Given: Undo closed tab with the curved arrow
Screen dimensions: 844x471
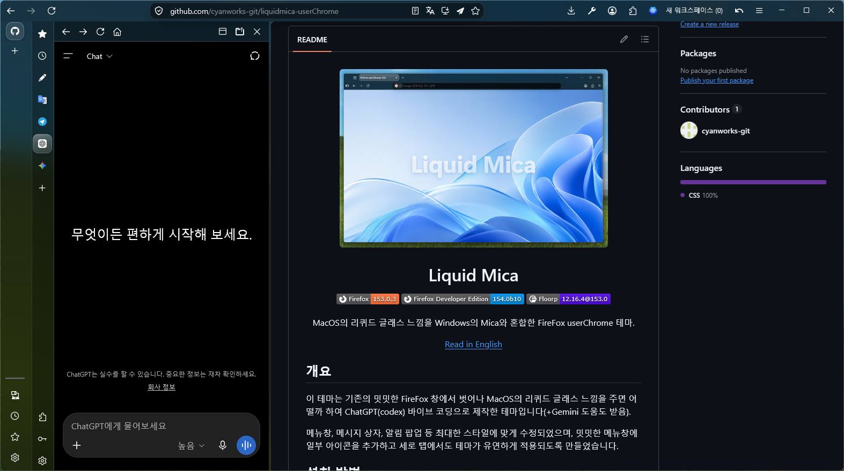Looking at the screenshot, I should pyautogui.click(x=739, y=11).
